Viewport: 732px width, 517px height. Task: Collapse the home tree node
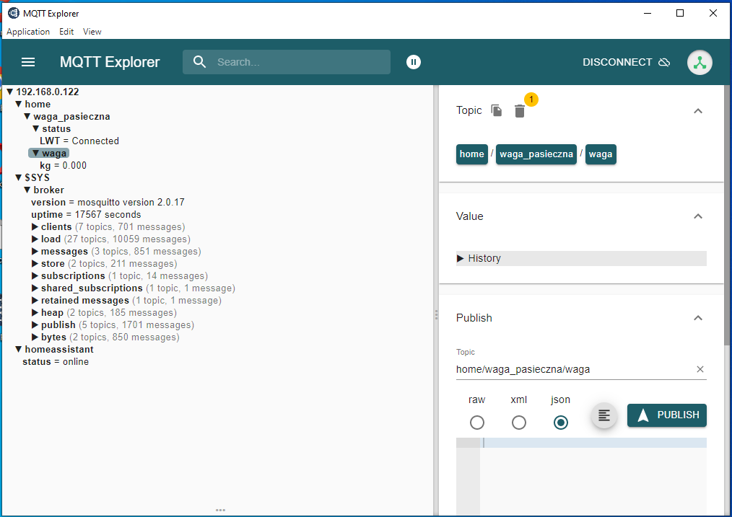coord(18,104)
